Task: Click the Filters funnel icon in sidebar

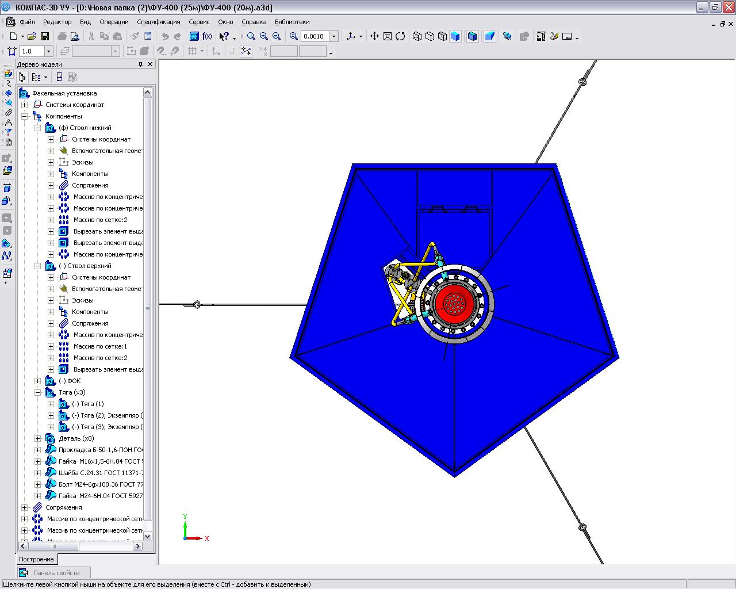Action: tap(8, 132)
